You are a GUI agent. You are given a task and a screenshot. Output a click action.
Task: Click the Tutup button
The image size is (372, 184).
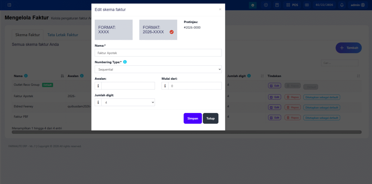pyautogui.click(x=210, y=119)
